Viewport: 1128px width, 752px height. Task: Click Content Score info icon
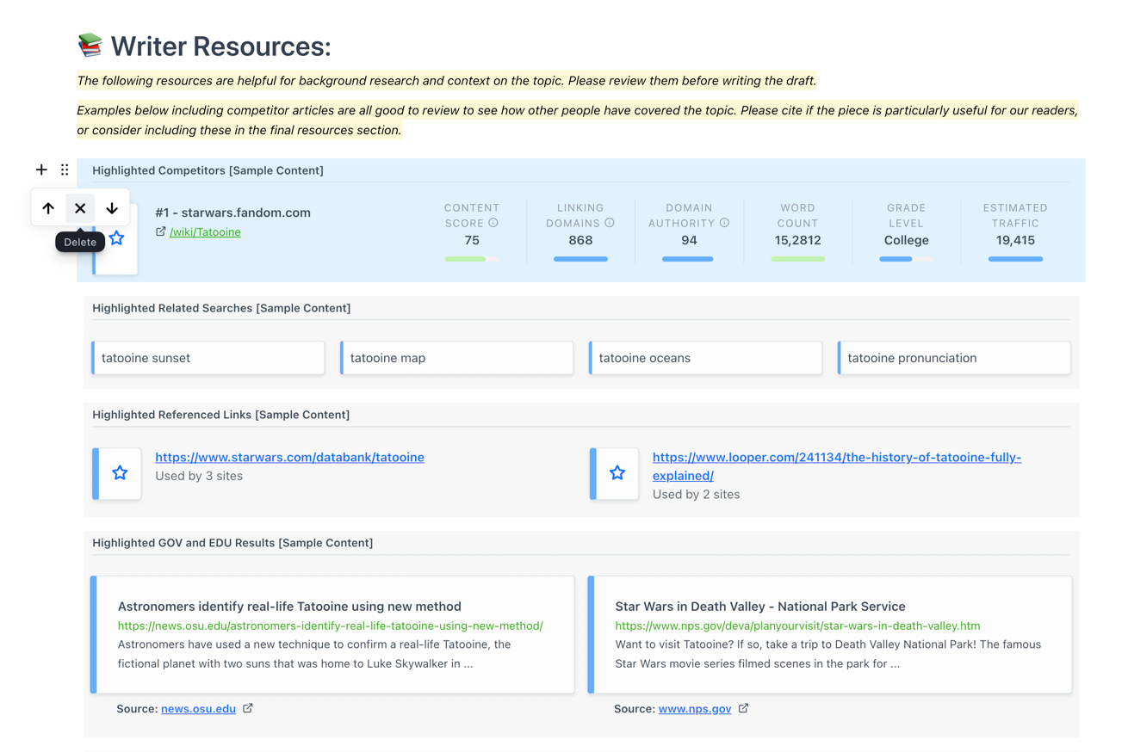pyautogui.click(x=493, y=223)
